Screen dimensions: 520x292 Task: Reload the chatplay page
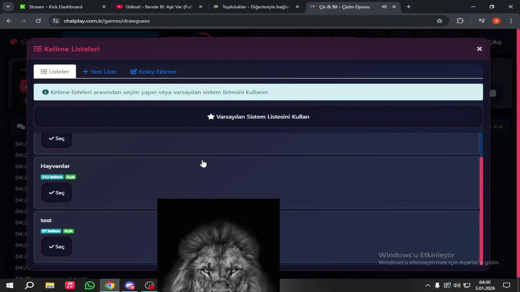tap(38, 21)
